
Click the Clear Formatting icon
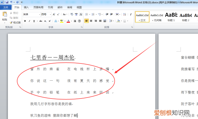coord(72,14)
